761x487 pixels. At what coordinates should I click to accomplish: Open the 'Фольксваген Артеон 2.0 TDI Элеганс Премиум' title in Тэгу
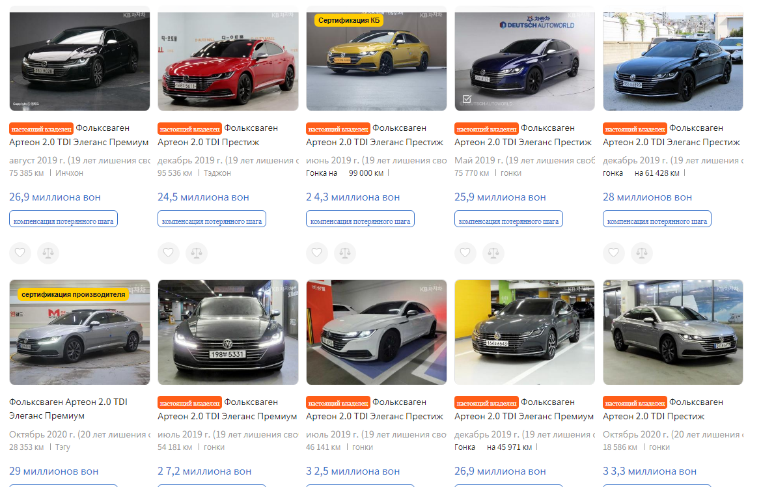68,409
